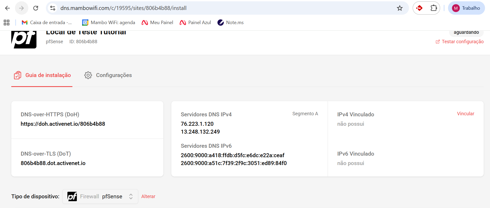Click Vincular to bind an IPv4

coord(465,114)
